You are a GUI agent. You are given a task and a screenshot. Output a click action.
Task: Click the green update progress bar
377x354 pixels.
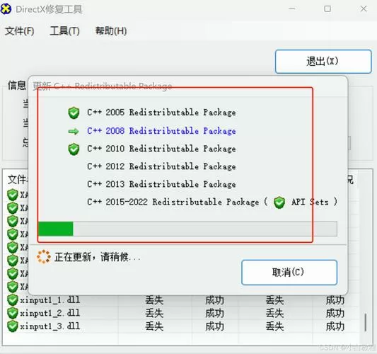point(187,229)
